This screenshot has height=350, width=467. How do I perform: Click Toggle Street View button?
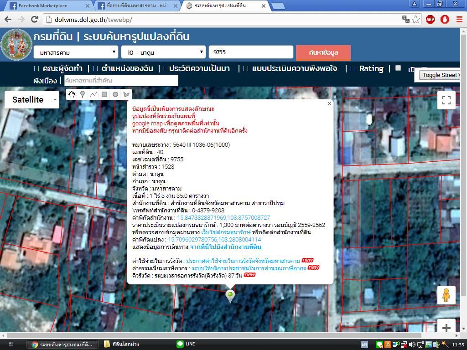pyautogui.click(x=440, y=75)
